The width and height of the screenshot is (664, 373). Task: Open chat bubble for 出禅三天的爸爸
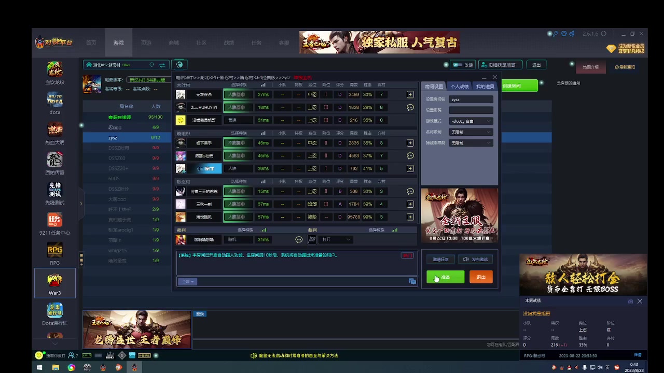410,191
